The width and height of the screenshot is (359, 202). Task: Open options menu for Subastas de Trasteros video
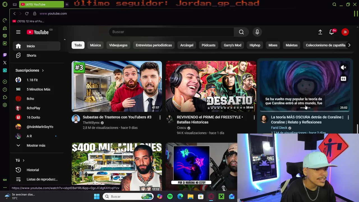coord(160,118)
